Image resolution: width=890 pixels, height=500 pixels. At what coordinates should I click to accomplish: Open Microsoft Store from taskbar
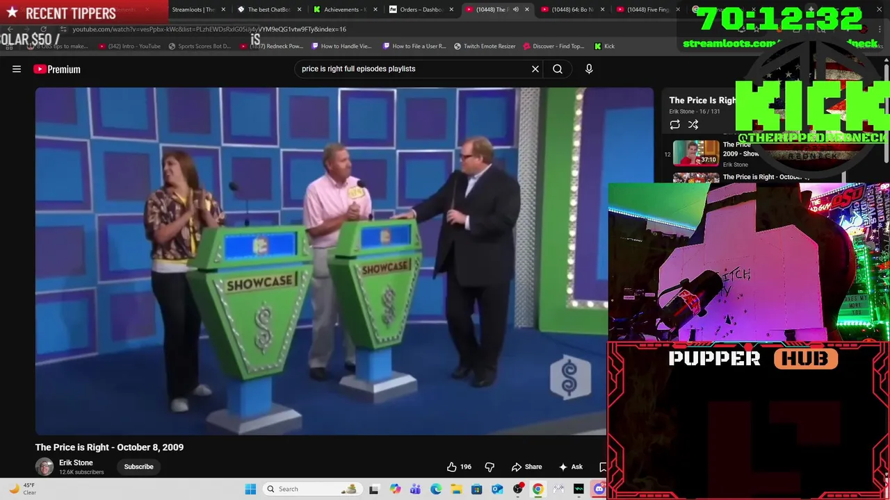point(476,489)
